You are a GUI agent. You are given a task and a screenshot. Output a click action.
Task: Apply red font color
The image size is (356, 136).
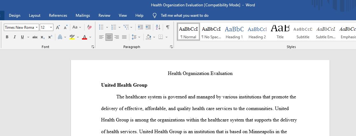point(85,37)
